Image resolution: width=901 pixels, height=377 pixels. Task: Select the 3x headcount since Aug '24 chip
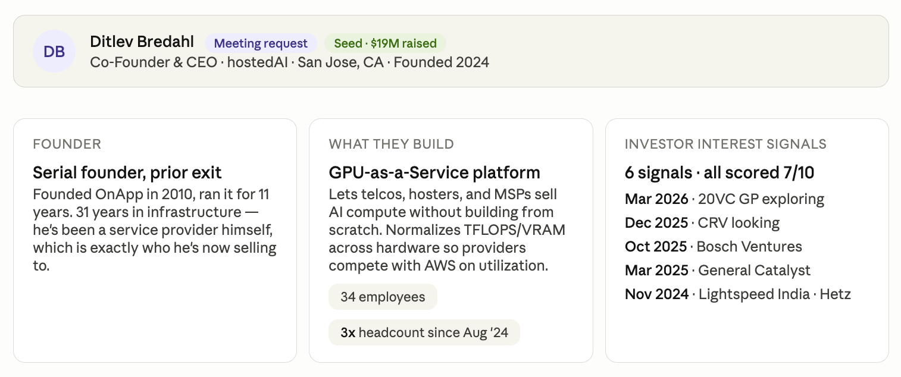424,332
